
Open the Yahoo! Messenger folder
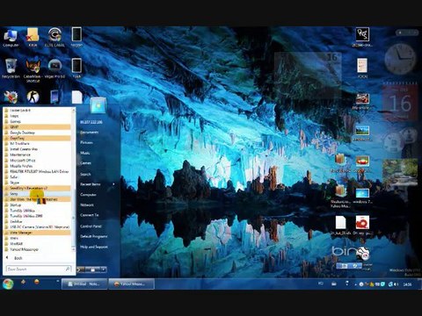(37, 249)
